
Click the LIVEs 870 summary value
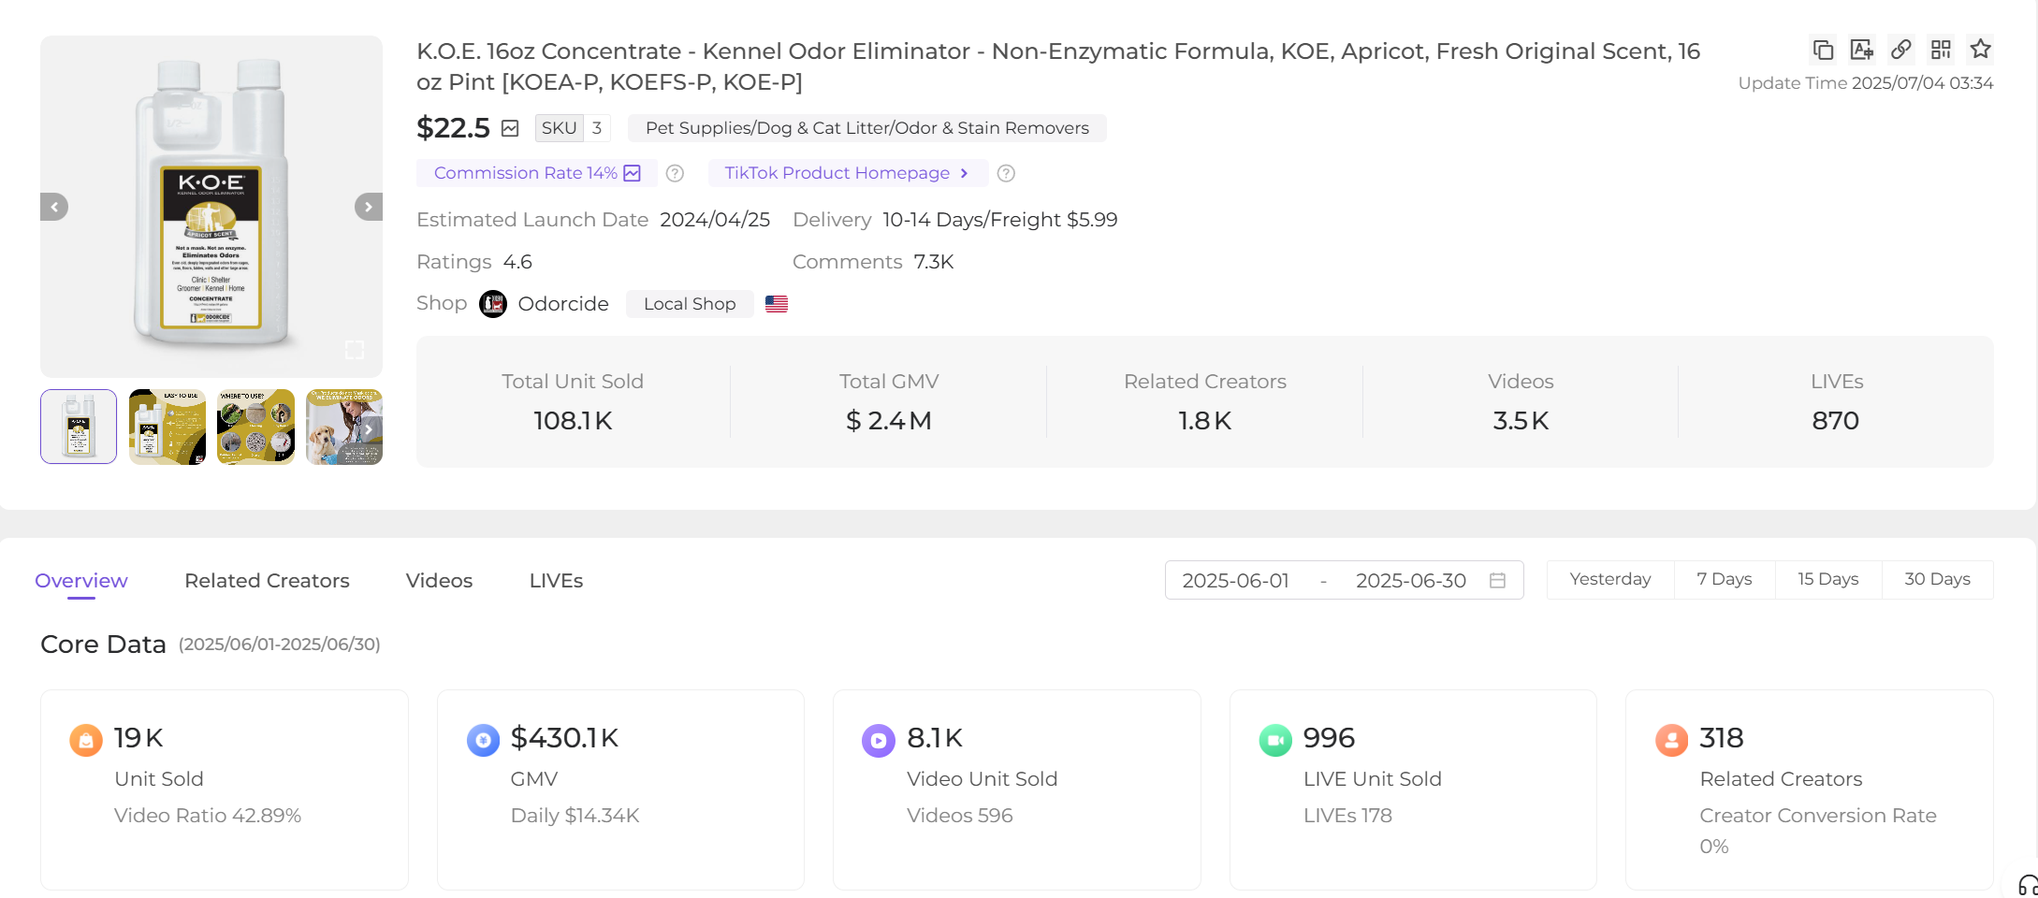[1836, 421]
